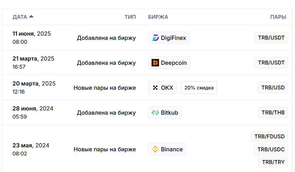Click the yellow Binance logo icon

[x=155, y=149]
